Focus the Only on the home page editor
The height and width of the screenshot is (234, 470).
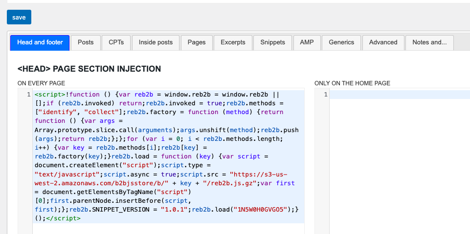coord(400,146)
